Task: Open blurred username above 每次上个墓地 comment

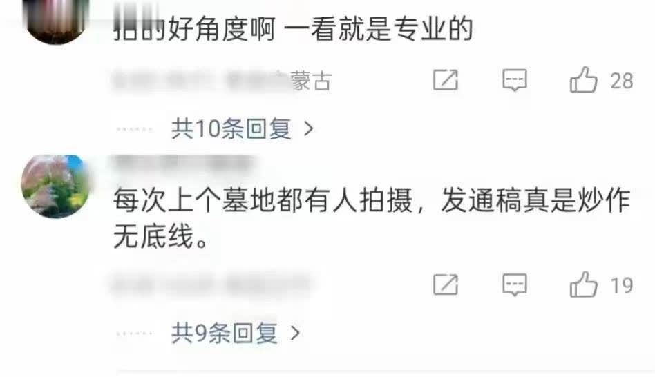Action: [x=184, y=163]
